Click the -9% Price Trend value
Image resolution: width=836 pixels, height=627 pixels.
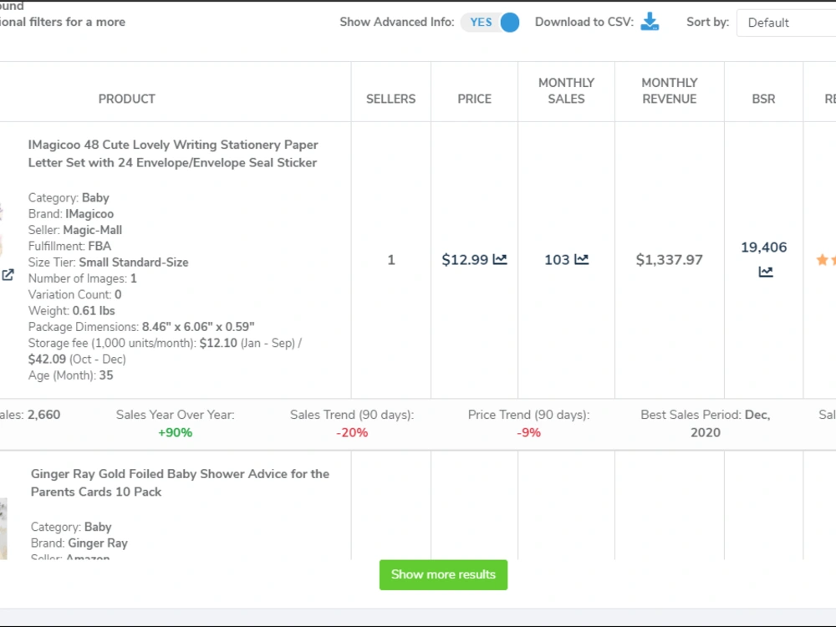click(x=529, y=432)
